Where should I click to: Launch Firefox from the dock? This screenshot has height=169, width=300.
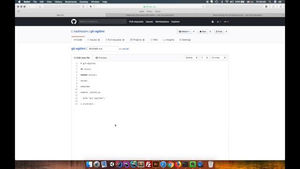pos(178,164)
